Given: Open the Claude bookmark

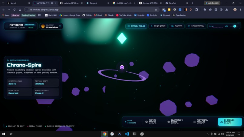Looking at the screenshot, I should click(109, 15).
